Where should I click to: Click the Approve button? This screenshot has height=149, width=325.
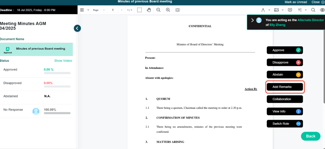click(x=285, y=50)
